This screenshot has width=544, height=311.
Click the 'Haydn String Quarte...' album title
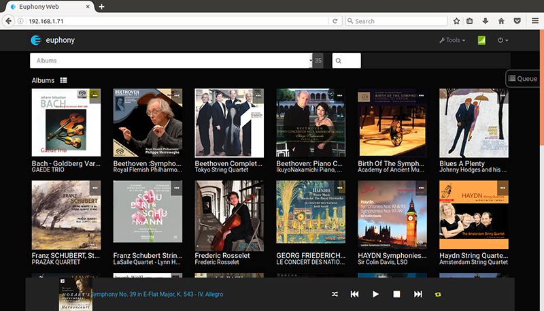(473, 255)
